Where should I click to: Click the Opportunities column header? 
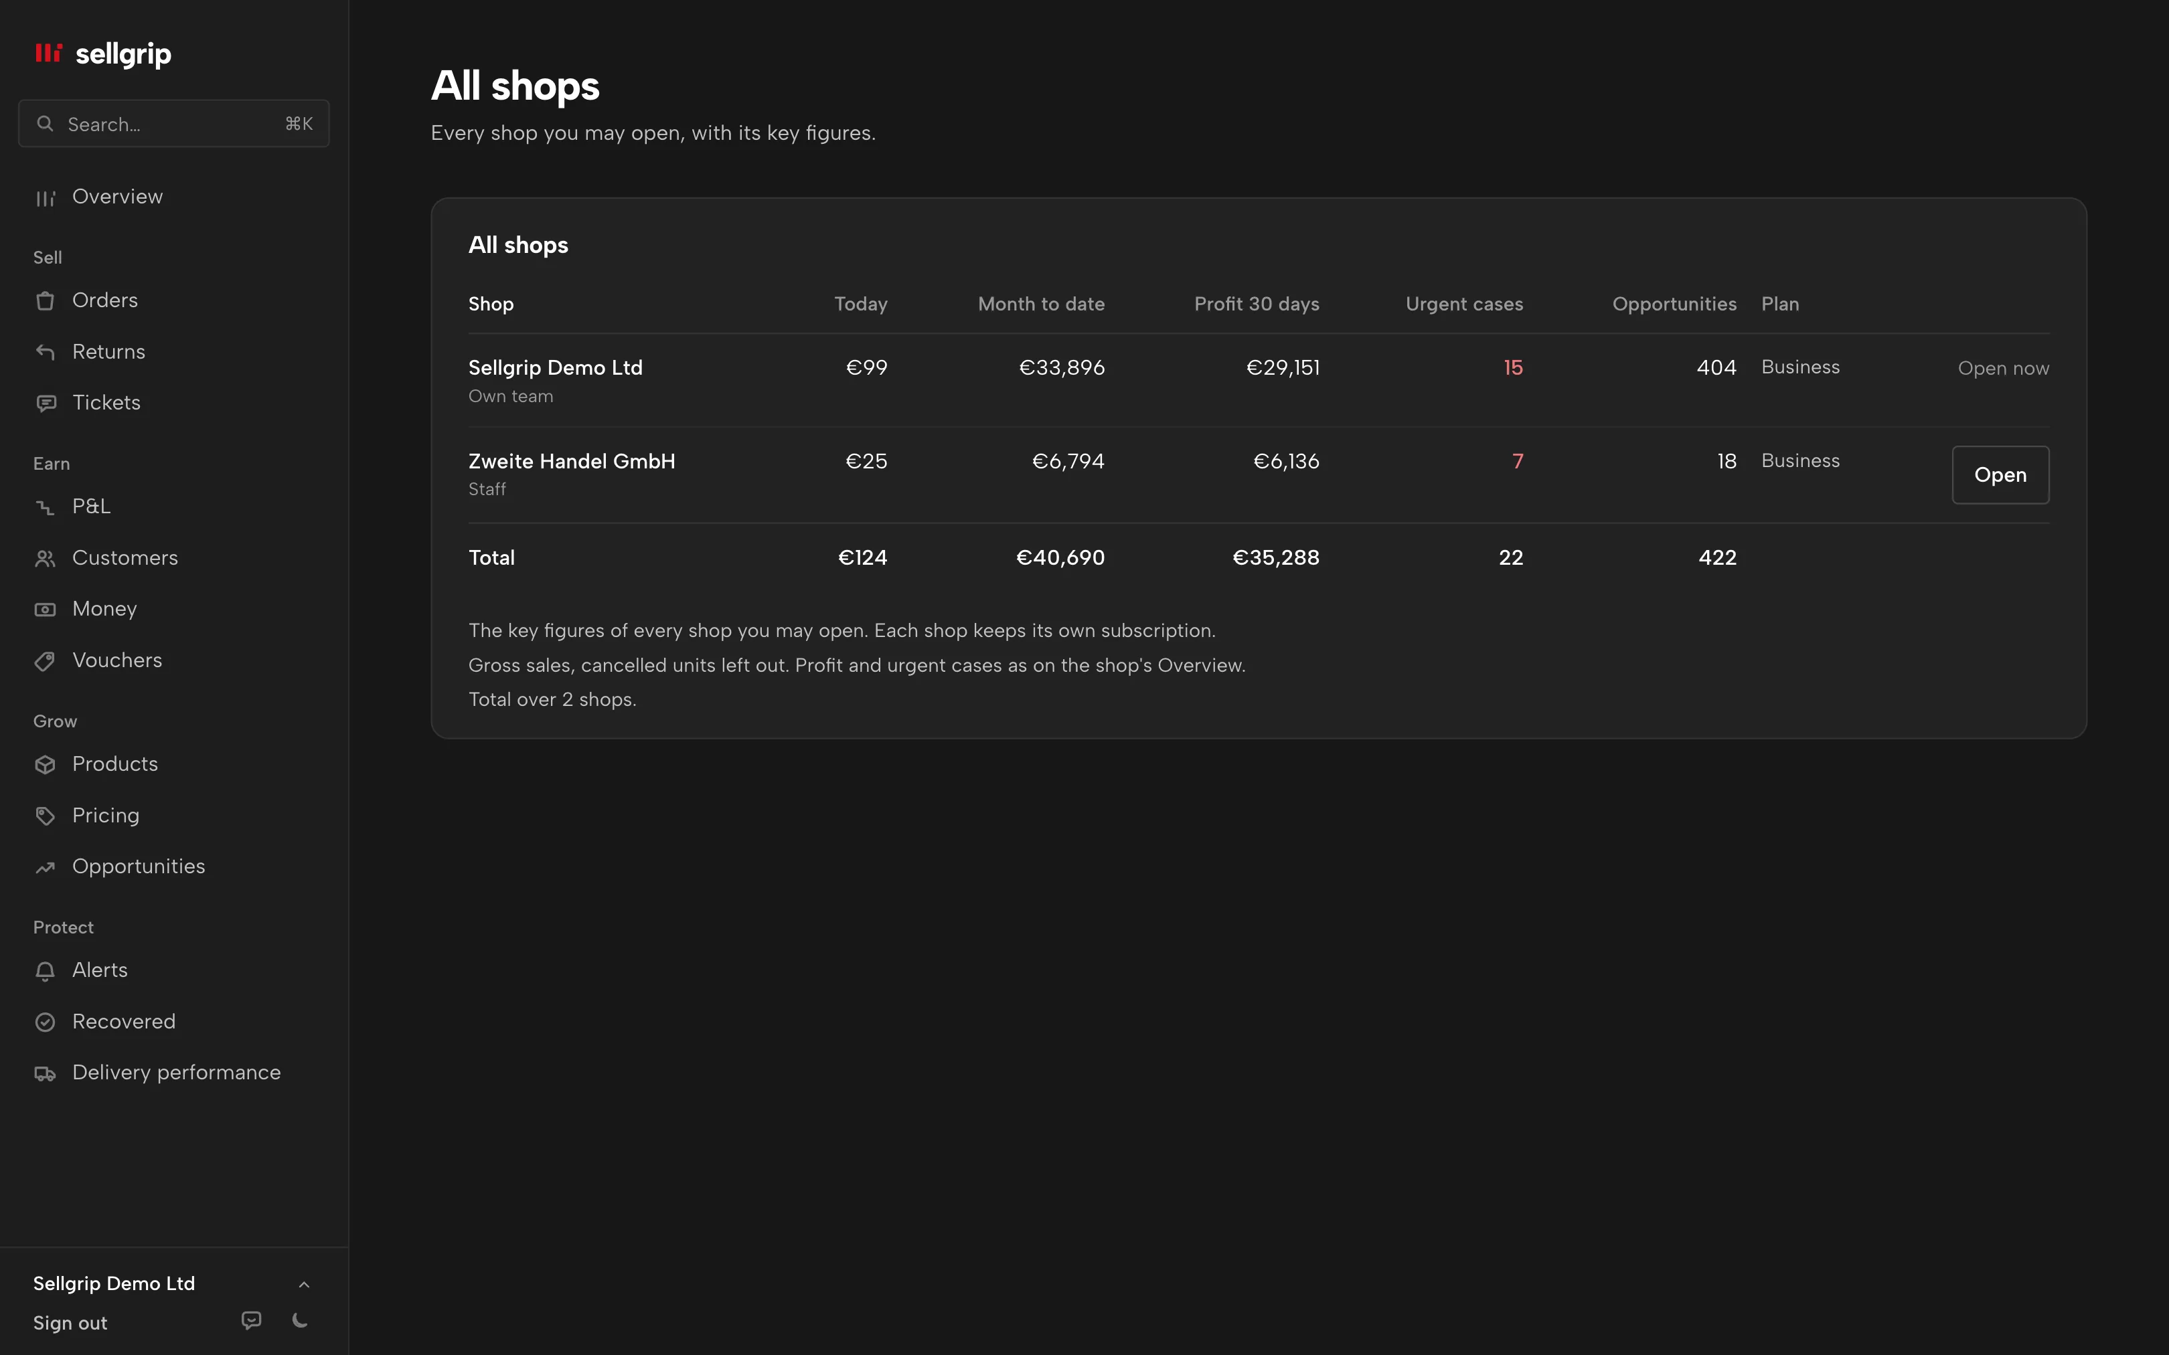tap(1674, 304)
